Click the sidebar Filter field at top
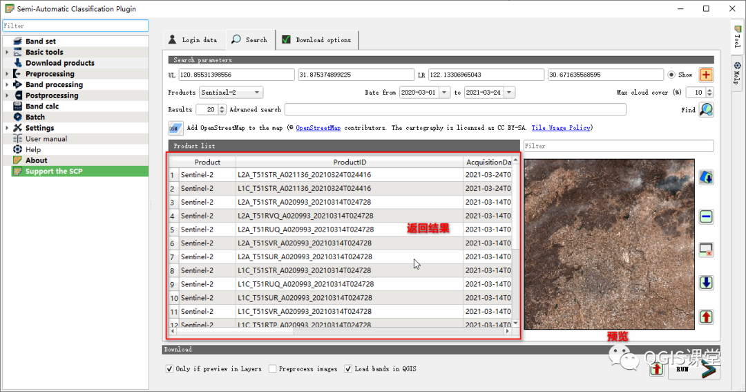This screenshot has height=392, width=746. pyautogui.click(x=76, y=26)
